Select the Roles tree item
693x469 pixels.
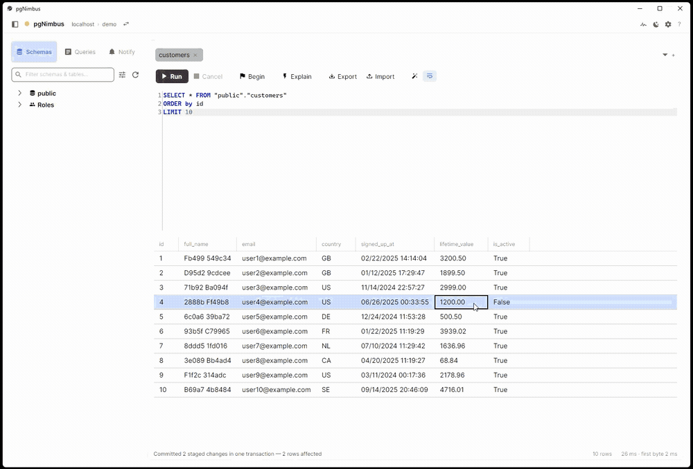(42, 105)
